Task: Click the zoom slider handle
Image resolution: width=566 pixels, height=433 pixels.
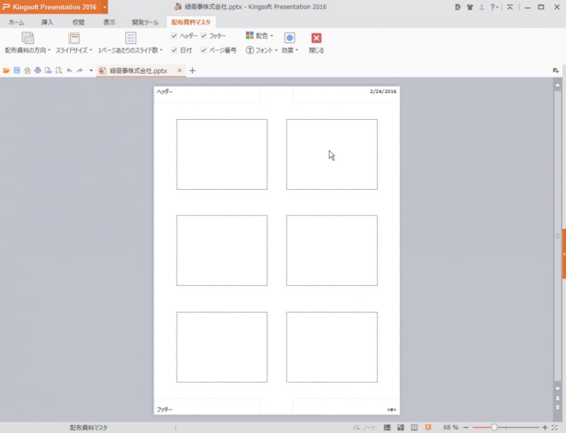Action: pyautogui.click(x=494, y=427)
